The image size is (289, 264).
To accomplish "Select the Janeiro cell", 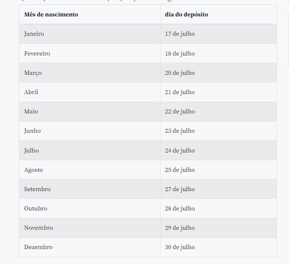I will (x=34, y=34).
